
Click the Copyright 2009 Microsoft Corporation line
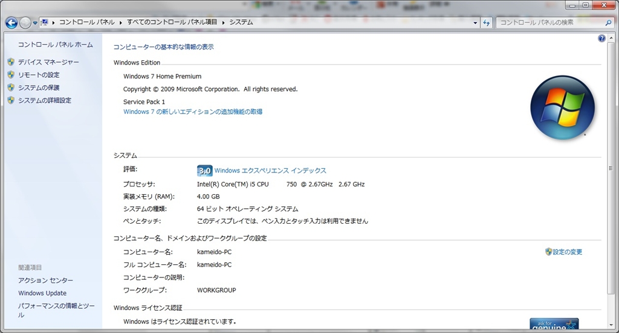[x=210, y=89]
